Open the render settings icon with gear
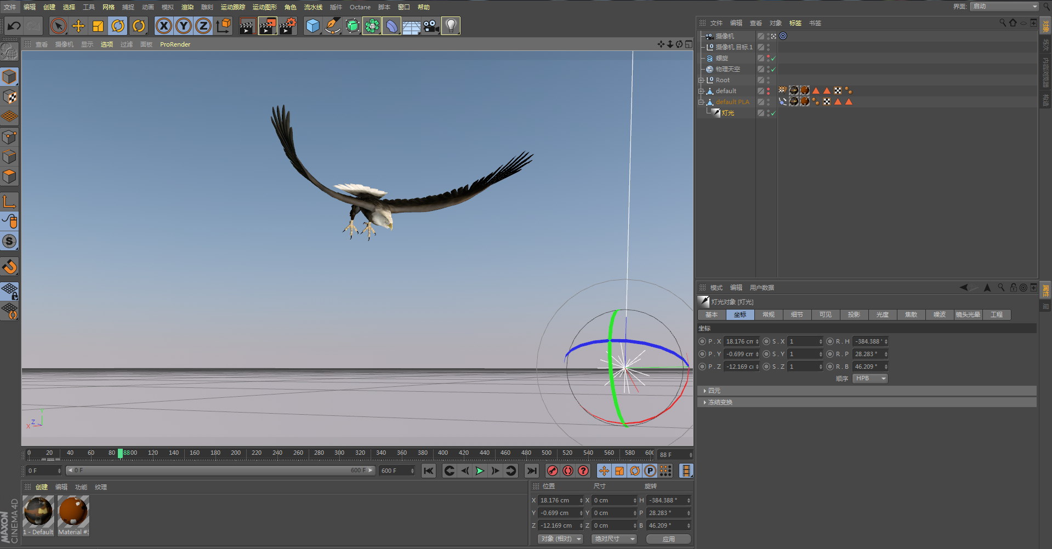Image resolution: width=1052 pixels, height=549 pixels. coord(287,26)
